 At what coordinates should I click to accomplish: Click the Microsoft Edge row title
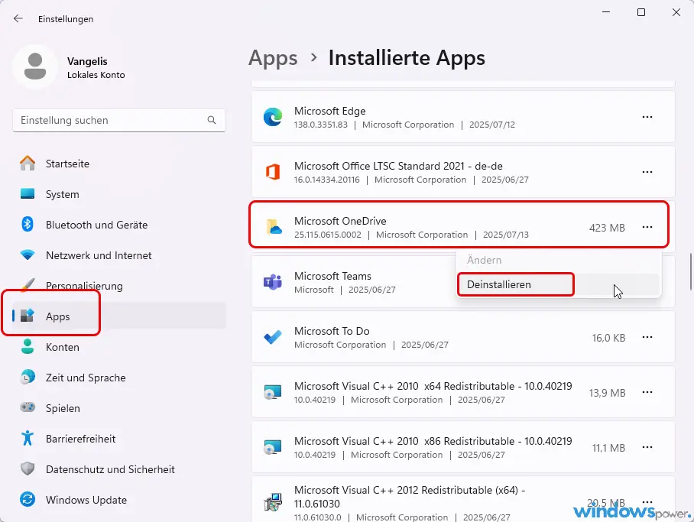[329, 111]
